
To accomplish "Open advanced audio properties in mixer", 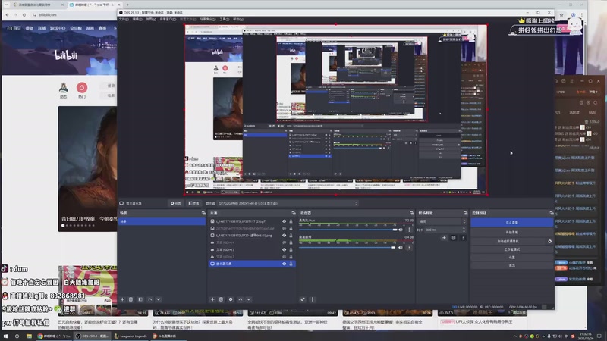I will pos(303,299).
